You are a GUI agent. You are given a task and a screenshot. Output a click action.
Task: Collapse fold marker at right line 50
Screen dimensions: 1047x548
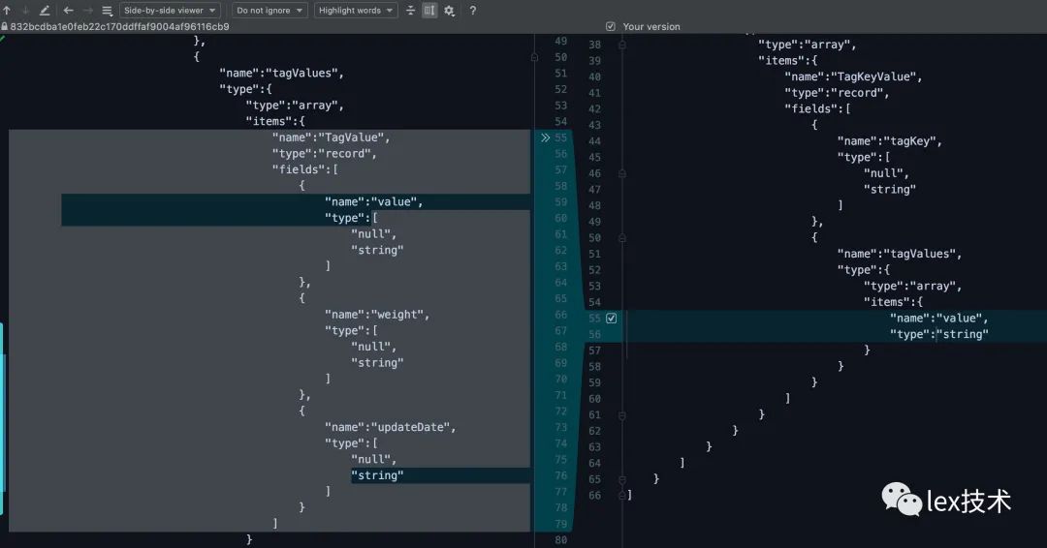(621, 238)
